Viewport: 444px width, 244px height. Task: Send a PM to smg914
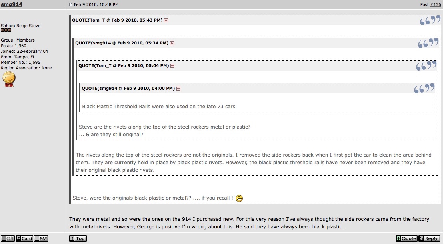point(41,238)
